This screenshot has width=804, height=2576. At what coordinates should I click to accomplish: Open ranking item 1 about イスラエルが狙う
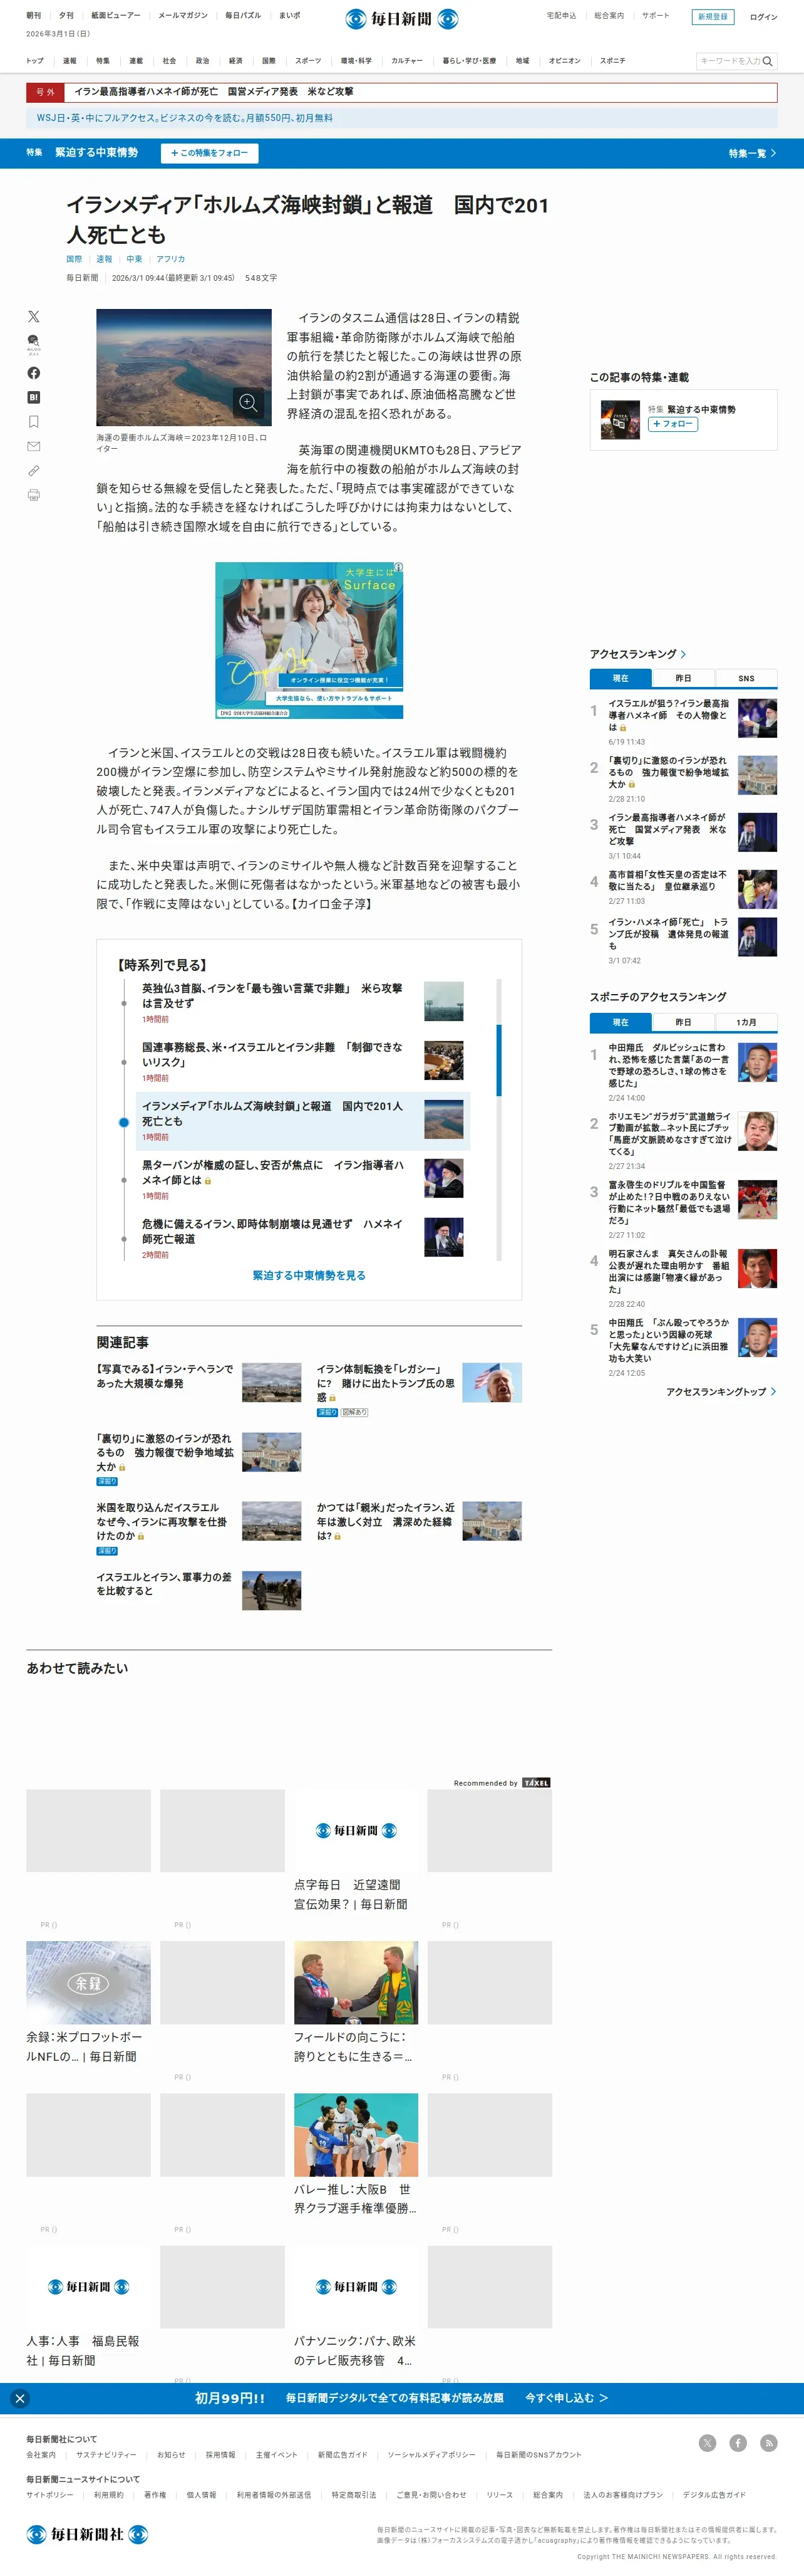click(683, 722)
